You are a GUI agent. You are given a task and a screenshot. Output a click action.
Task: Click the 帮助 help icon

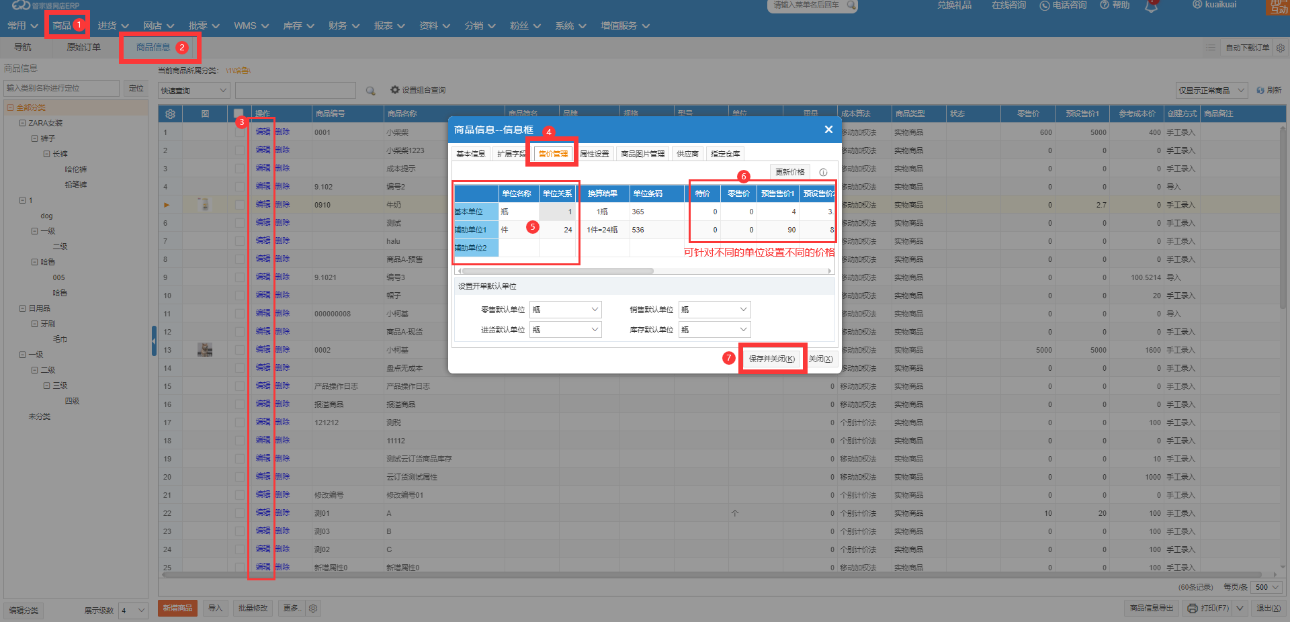pyautogui.click(x=1105, y=5)
